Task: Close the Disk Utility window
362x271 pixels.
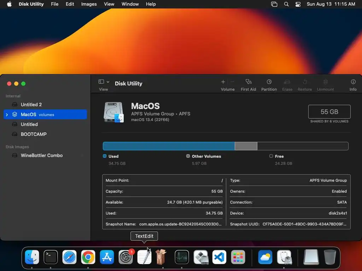Action: pyautogui.click(x=9, y=84)
